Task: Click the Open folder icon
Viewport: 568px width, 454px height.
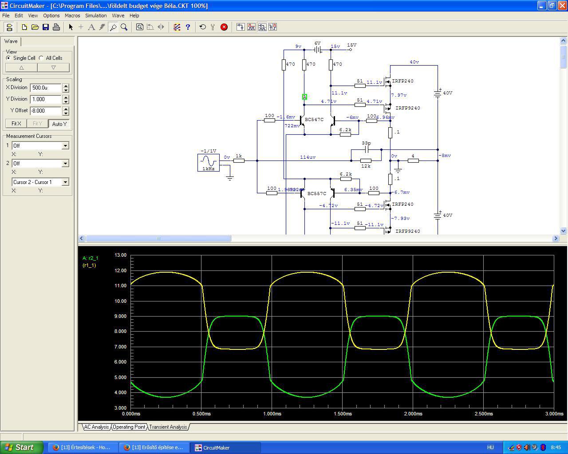Action: tap(35, 27)
